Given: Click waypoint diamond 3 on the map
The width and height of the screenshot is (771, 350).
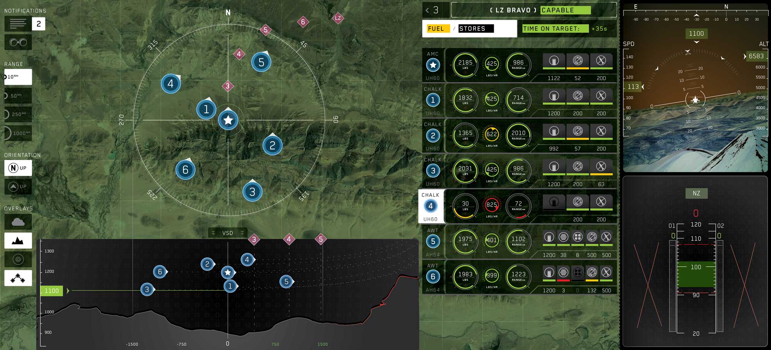Looking at the screenshot, I should (x=227, y=86).
